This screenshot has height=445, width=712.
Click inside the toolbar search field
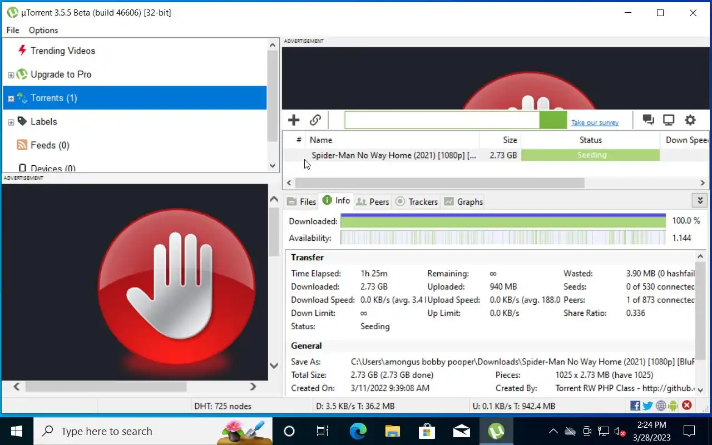(x=442, y=120)
